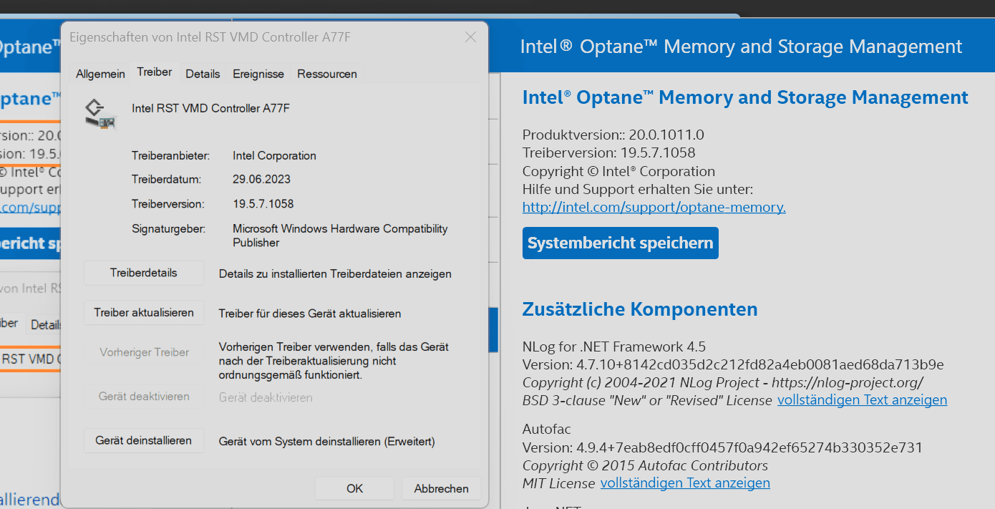Click the Autofac version hash line
Image resolution: width=995 pixels, height=509 pixels.
tap(722, 447)
